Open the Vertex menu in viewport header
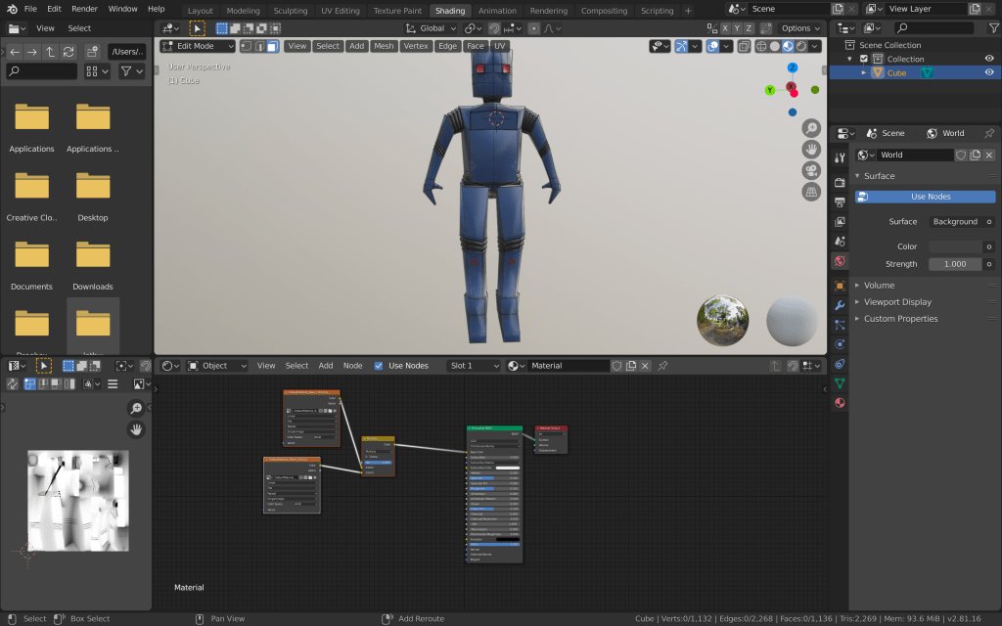This screenshot has width=1002, height=626. point(415,46)
